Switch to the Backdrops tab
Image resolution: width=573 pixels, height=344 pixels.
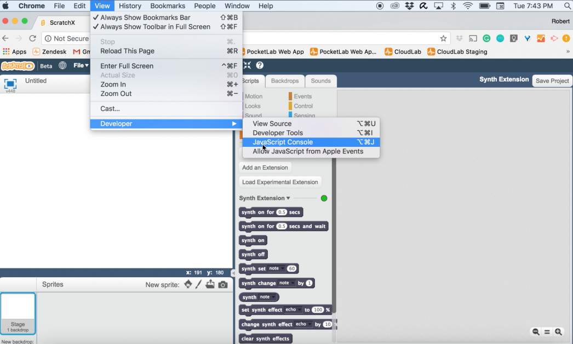(x=284, y=81)
